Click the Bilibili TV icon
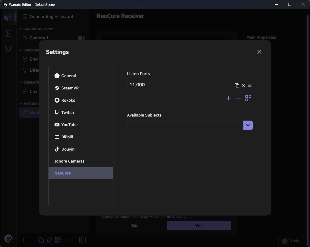The image size is (310, 247). click(x=57, y=137)
